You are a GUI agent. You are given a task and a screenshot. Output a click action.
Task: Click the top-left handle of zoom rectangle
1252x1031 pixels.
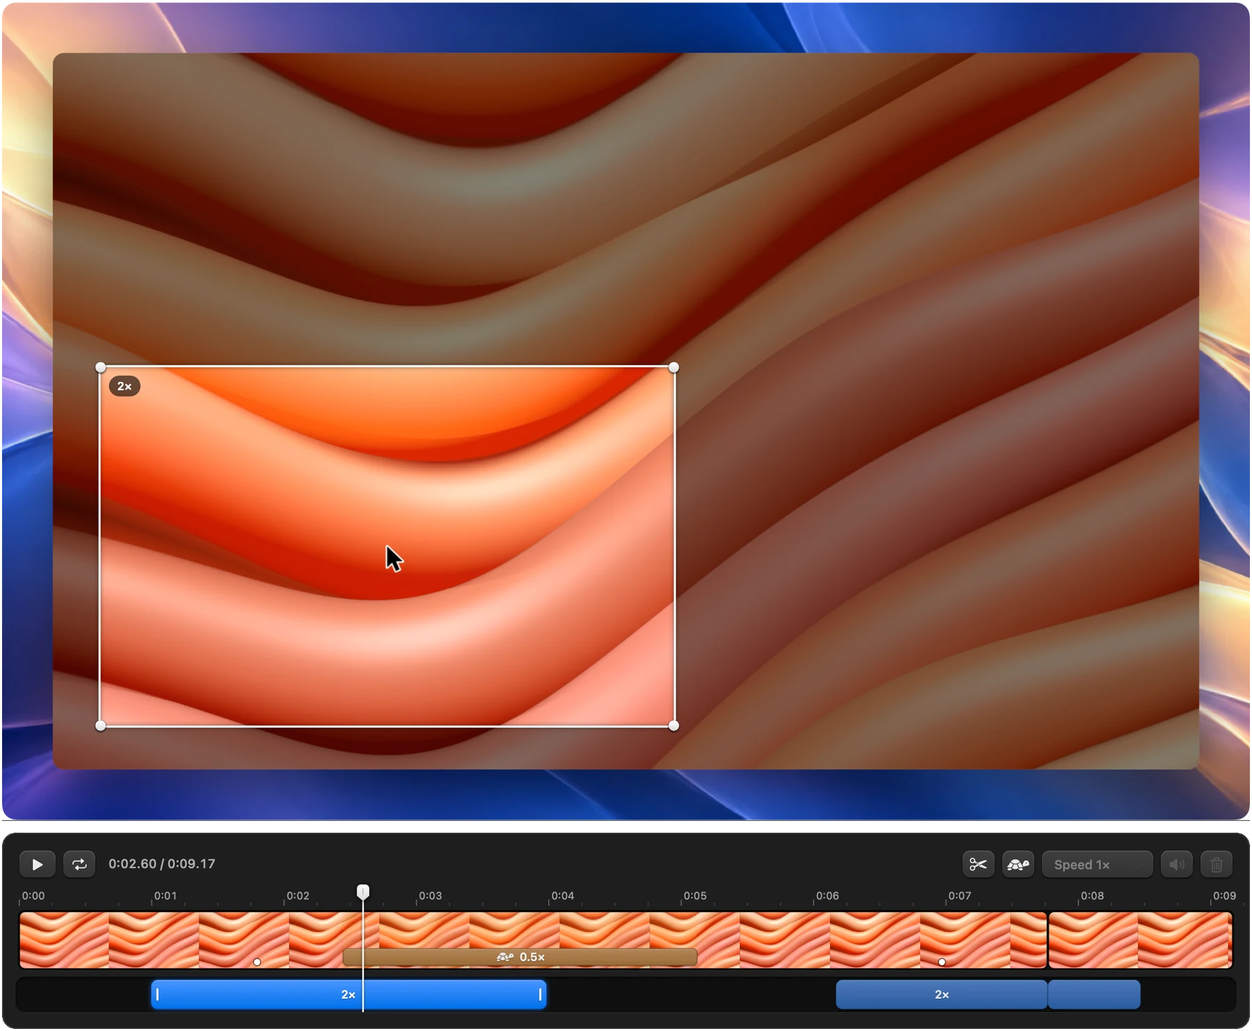coord(101,367)
